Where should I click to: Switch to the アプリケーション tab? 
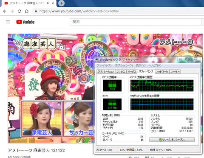[x=106, y=72]
